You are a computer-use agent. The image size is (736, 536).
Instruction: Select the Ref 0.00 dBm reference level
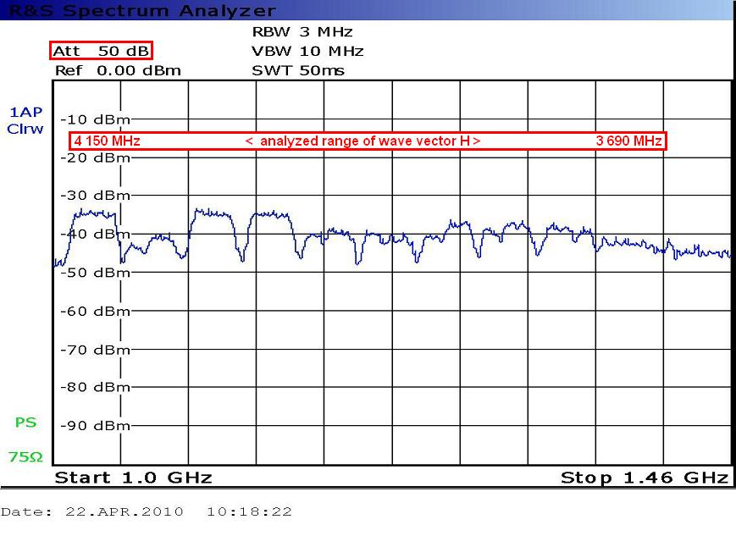(117, 71)
